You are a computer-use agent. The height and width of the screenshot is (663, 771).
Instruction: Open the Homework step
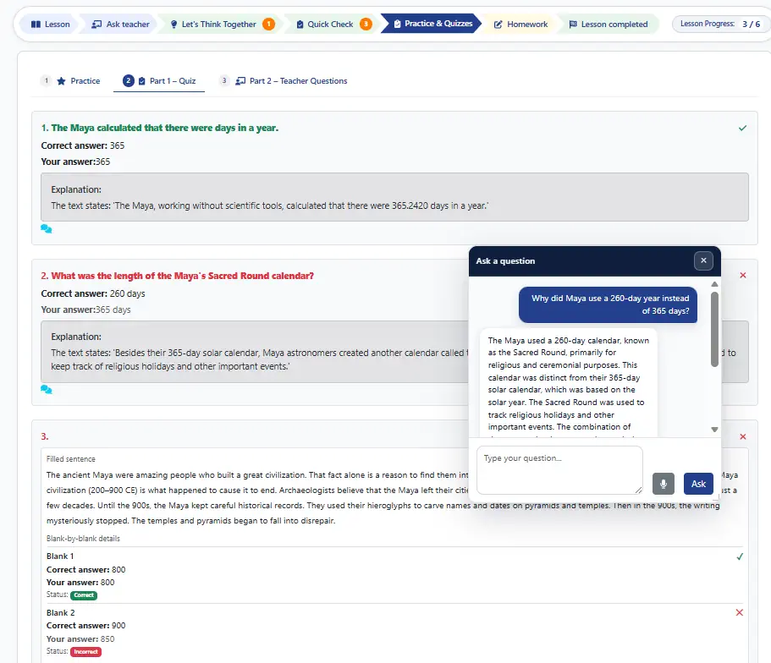[520, 24]
